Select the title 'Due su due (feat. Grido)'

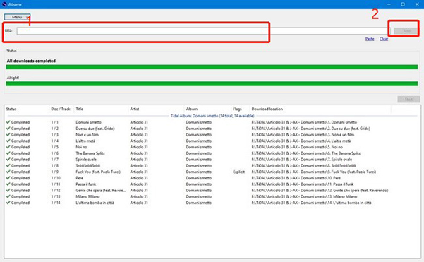coord(95,129)
